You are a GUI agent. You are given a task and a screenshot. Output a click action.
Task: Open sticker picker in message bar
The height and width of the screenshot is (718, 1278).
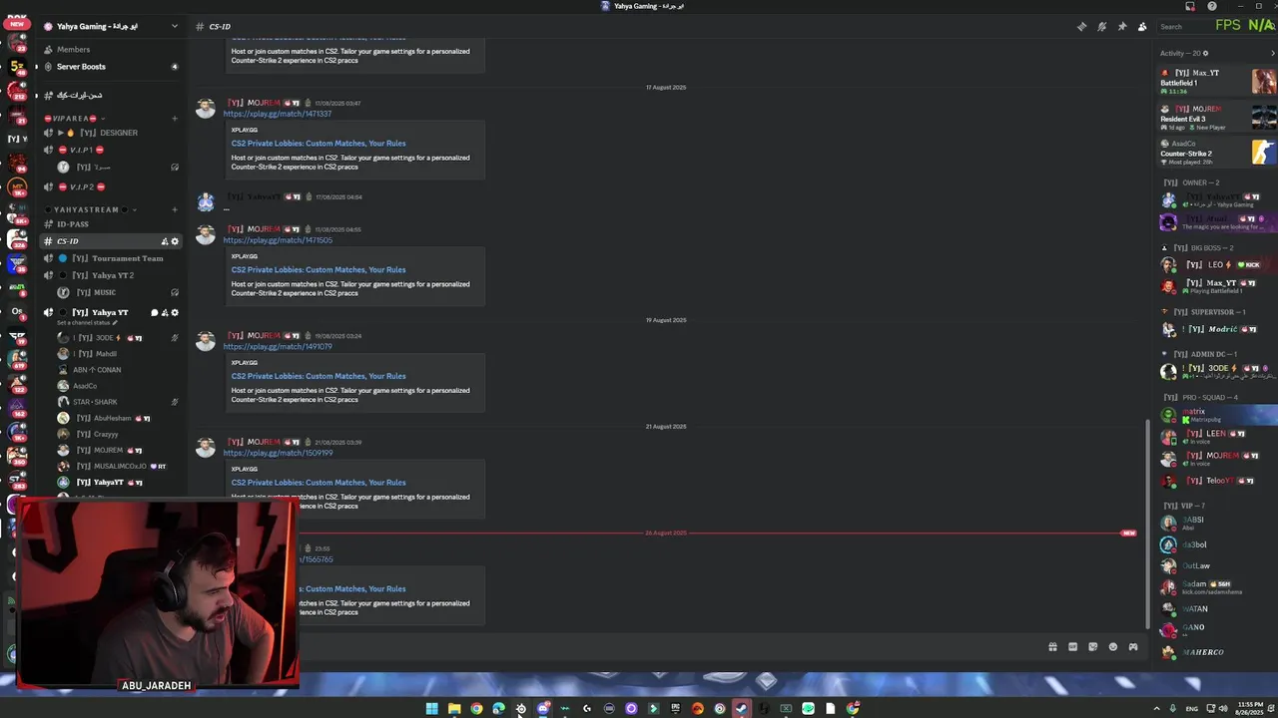coord(1093,647)
